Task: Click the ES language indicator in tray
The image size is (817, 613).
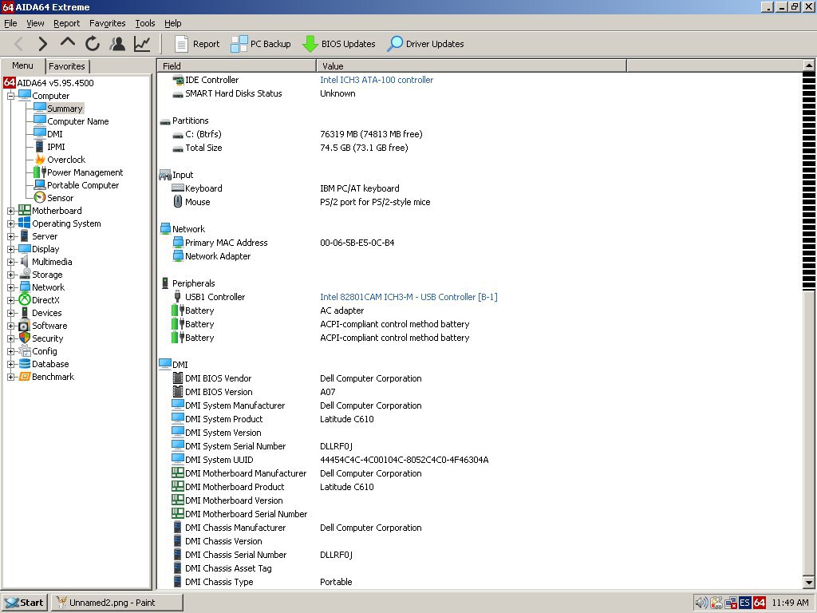Action: pos(744,603)
